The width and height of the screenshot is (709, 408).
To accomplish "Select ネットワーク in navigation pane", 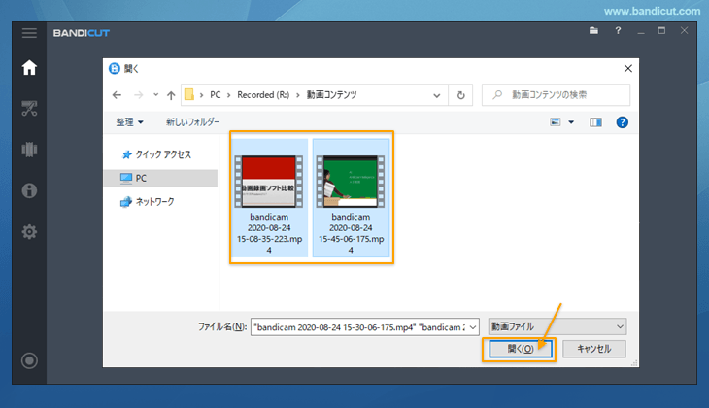I will [148, 202].
